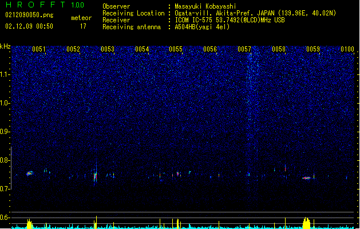Click the 0054 time marker

tap(142, 49)
